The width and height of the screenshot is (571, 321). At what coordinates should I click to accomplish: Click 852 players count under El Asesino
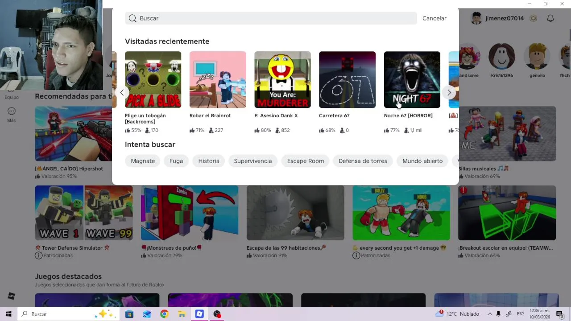pos(282,130)
